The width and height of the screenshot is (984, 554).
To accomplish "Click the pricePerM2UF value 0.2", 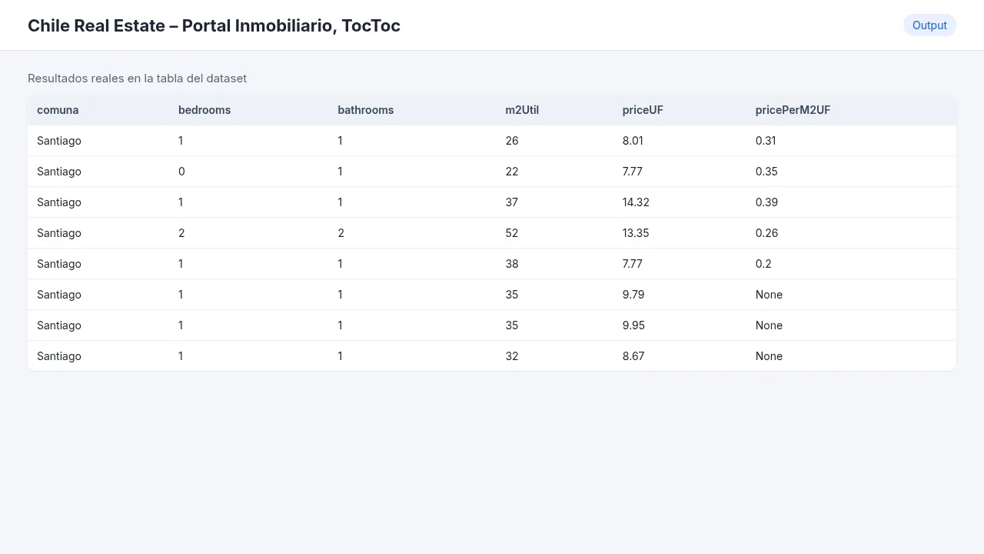I will [763, 264].
